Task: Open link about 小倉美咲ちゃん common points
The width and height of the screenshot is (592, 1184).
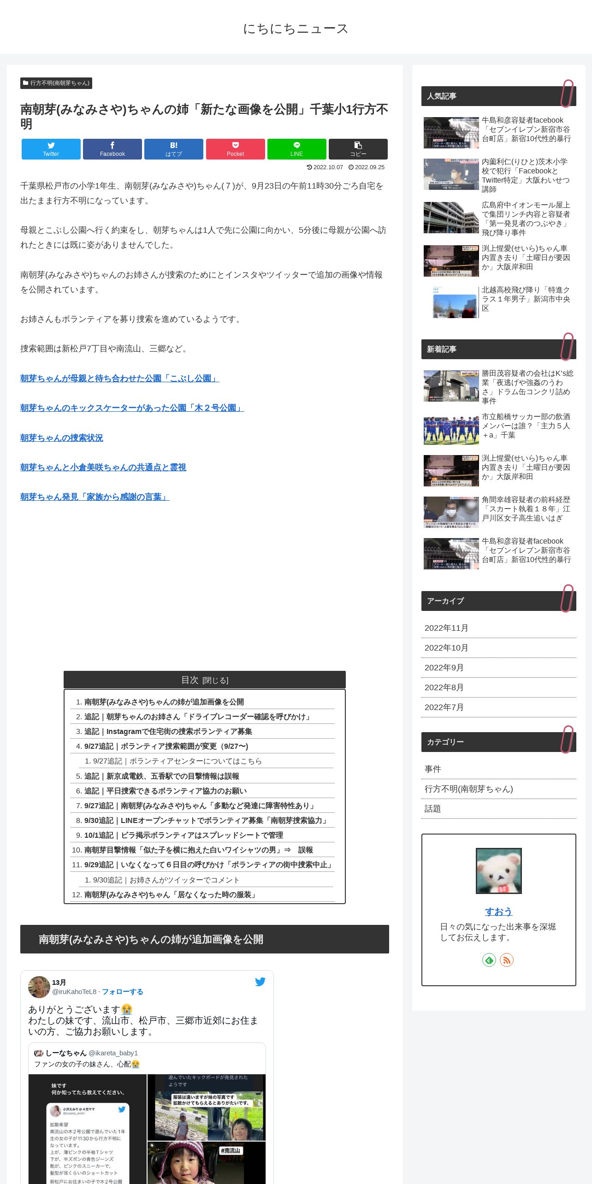Action: 103,468
